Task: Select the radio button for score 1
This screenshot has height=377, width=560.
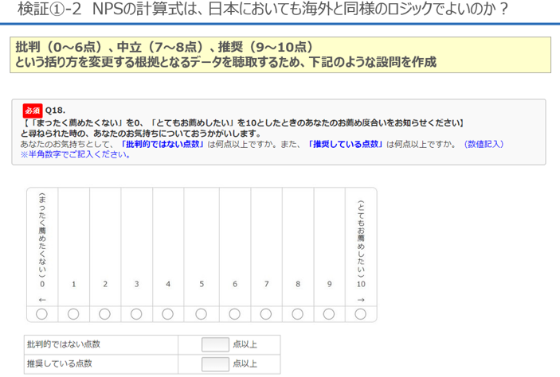Action: [73, 314]
